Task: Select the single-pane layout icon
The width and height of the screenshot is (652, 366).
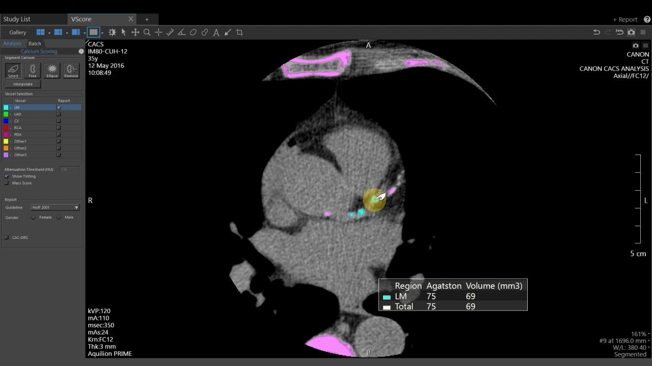Action: [x=93, y=32]
